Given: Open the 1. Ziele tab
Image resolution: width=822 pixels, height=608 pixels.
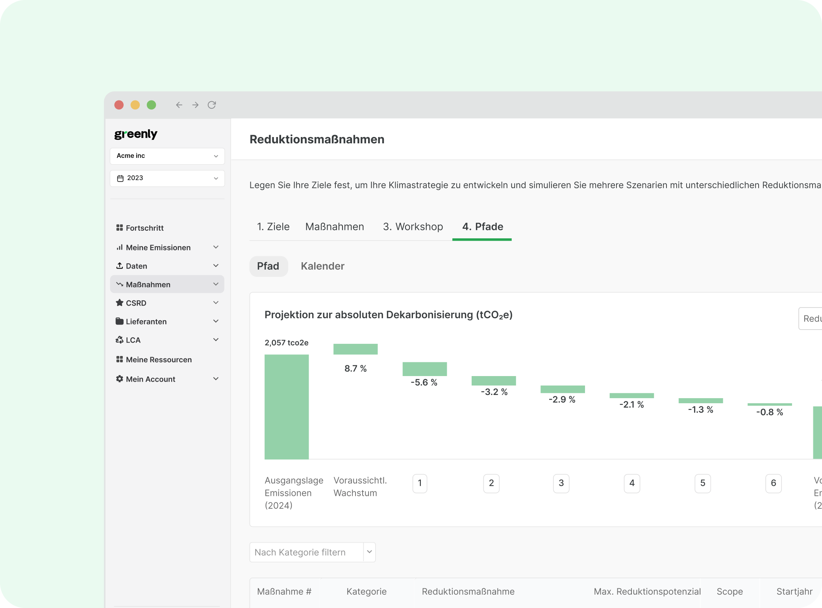Looking at the screenshot, I should (x=273, y=227).
